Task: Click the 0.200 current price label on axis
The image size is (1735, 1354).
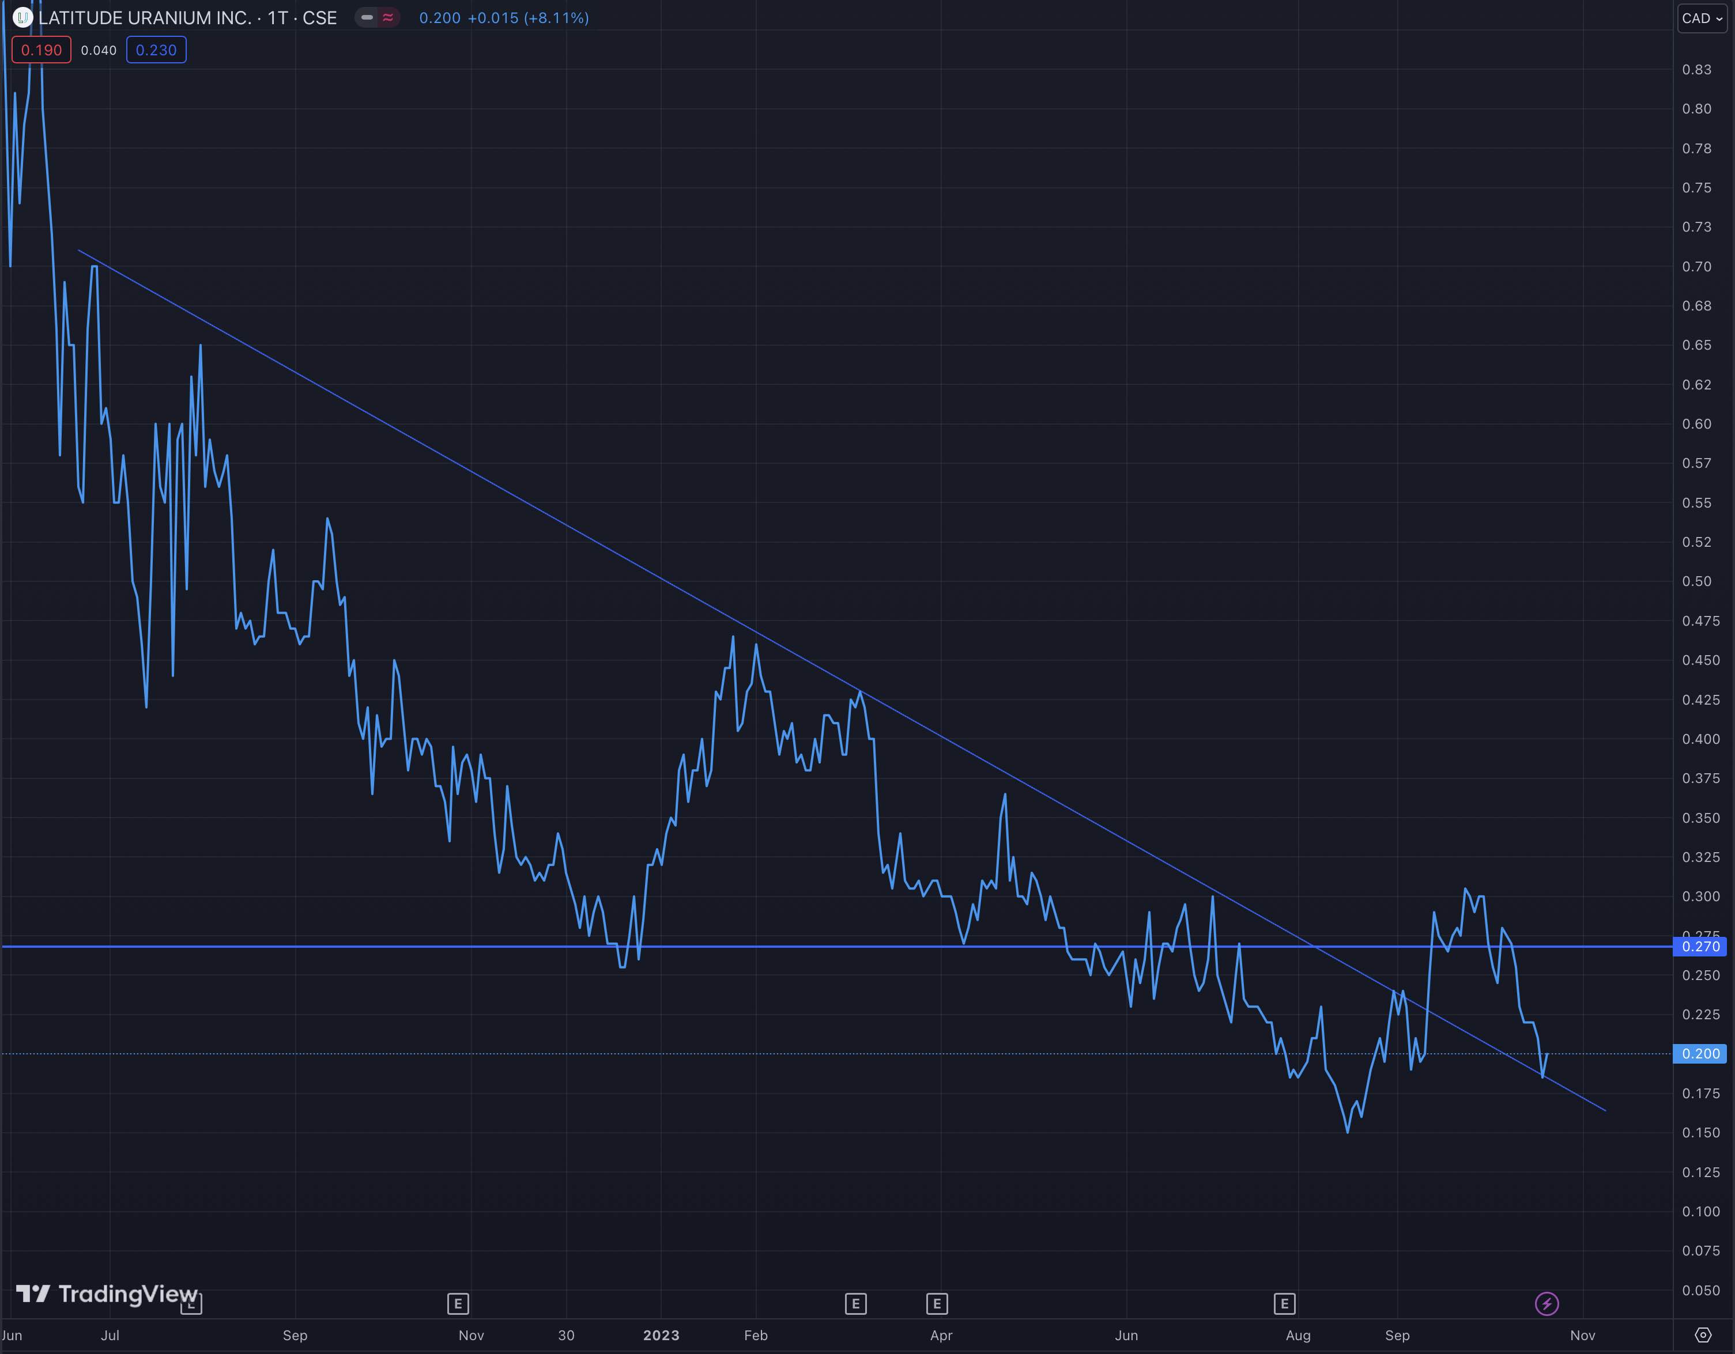Action: coord(1700,1054)
